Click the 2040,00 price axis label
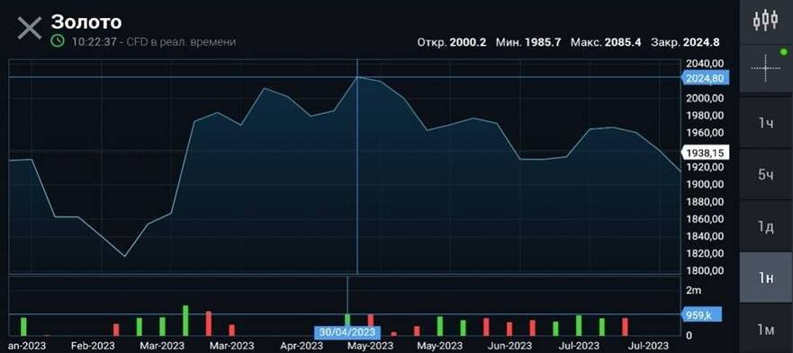 coord(705,63)
